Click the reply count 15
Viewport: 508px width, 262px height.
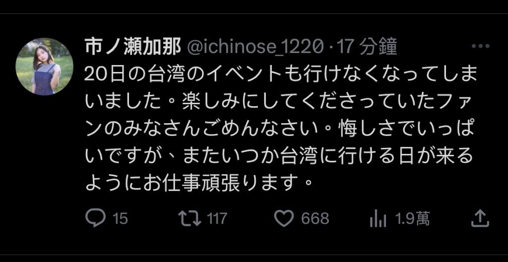point(120,218)
